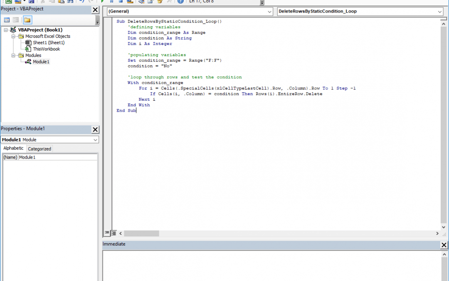Click the code horizontal scrollbar thumb
Image resolution: width=449 pixels, height=281 pixels.
(x=141, y=234)
